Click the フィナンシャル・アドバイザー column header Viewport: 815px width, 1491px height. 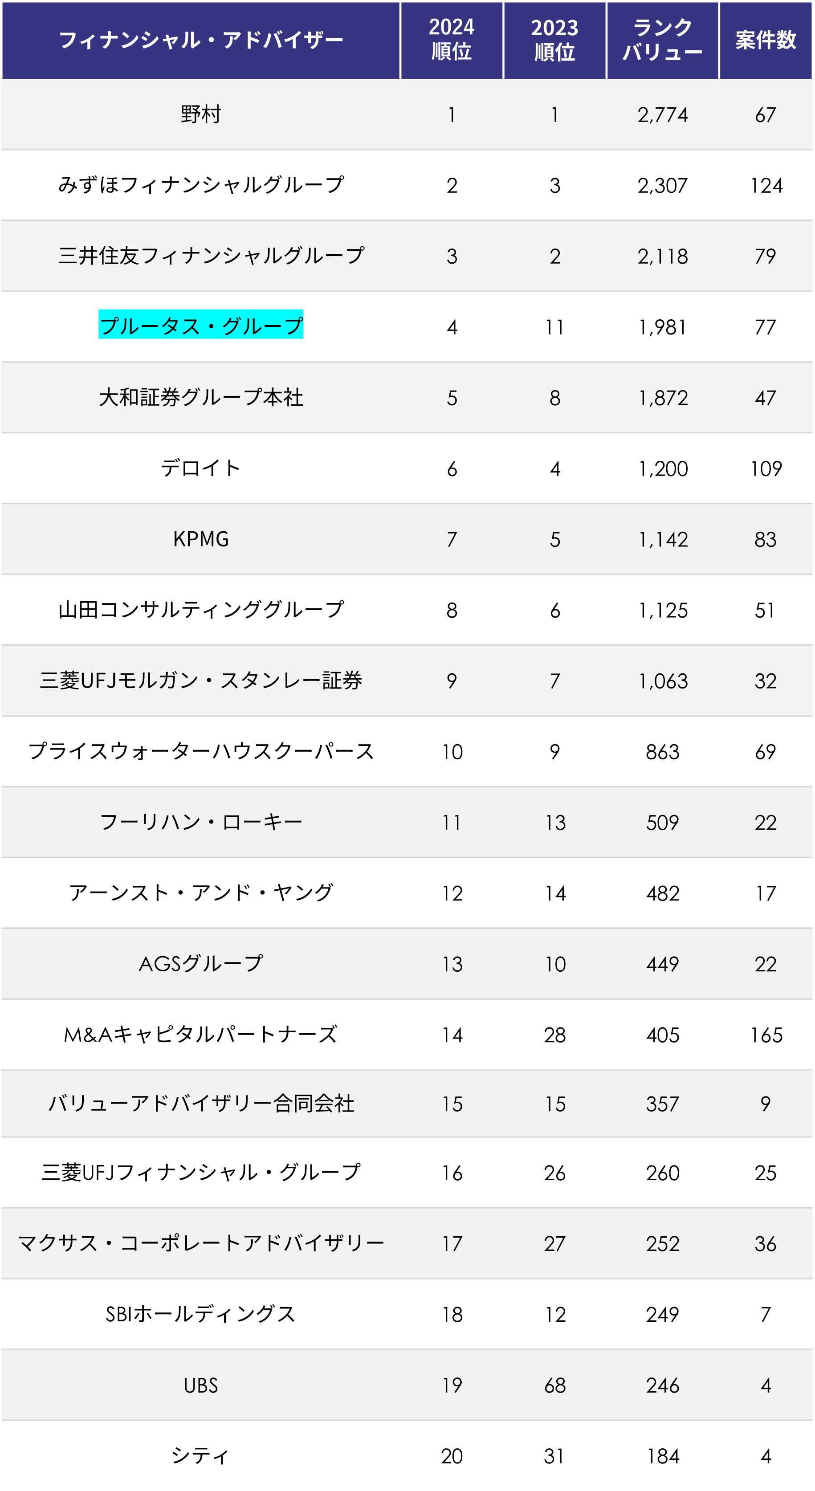[x=201, y=40]
